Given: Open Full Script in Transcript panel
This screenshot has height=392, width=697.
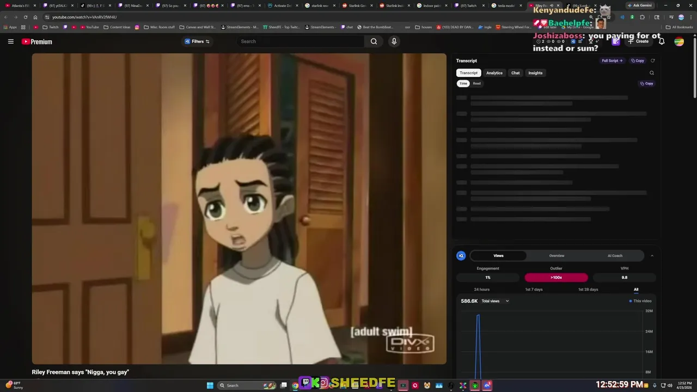Looking at the screenshot, I should tap(612, 60).
